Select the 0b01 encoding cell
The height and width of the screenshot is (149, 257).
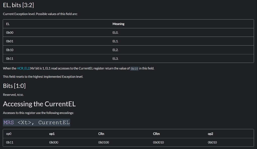(10, 41)
